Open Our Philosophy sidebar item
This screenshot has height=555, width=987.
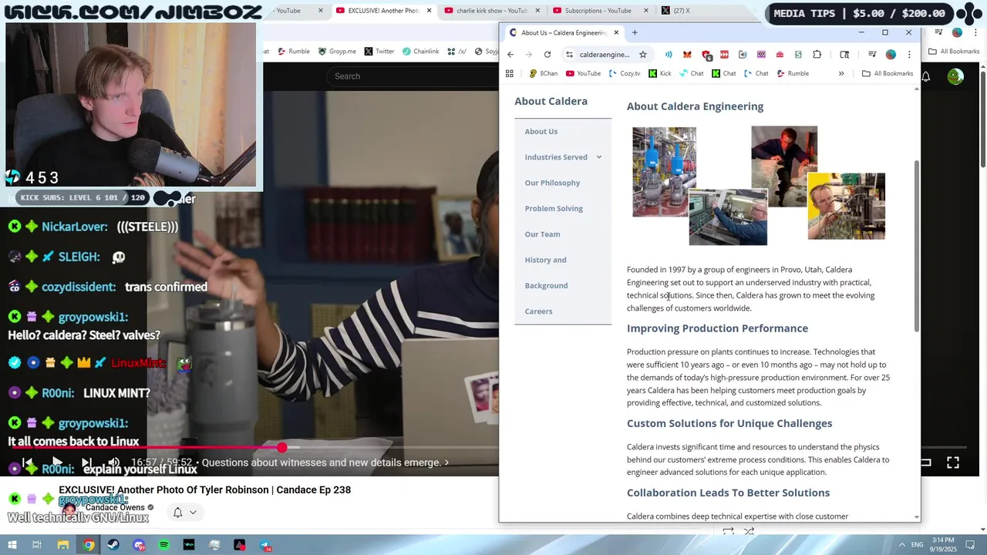(x=552, y=183)
